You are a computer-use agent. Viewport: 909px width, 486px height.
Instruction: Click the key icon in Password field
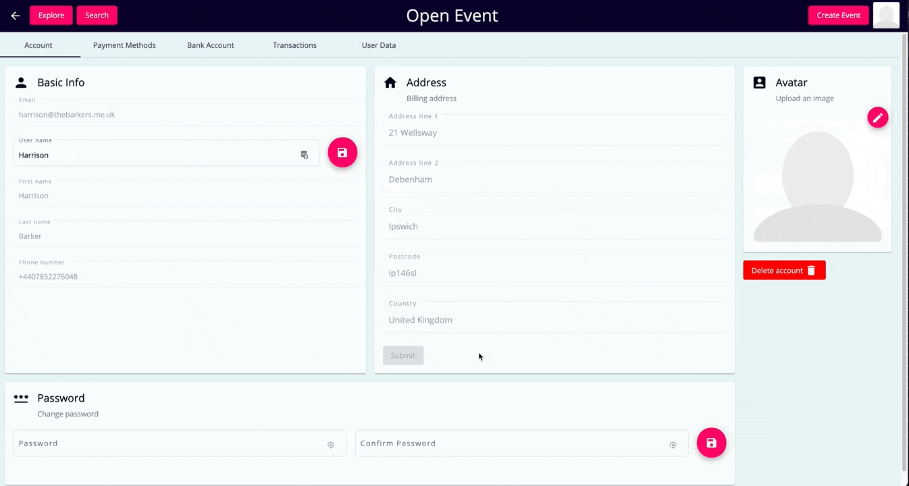coord(331,445)
